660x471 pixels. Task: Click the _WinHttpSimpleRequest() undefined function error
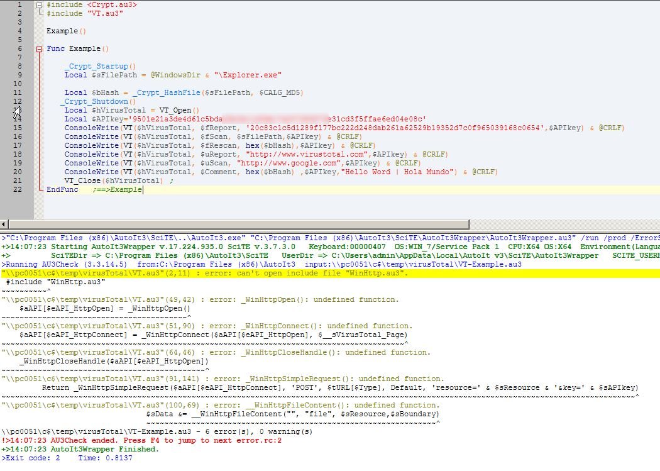coord(223,379)
